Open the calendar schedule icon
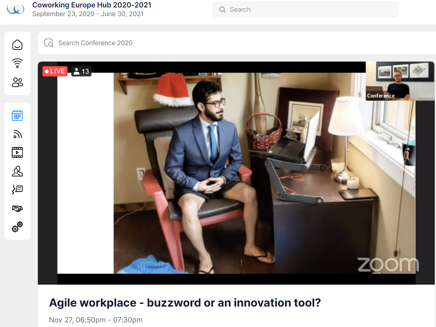The width and height of the screenshot is (436, 327). point(17,115)
